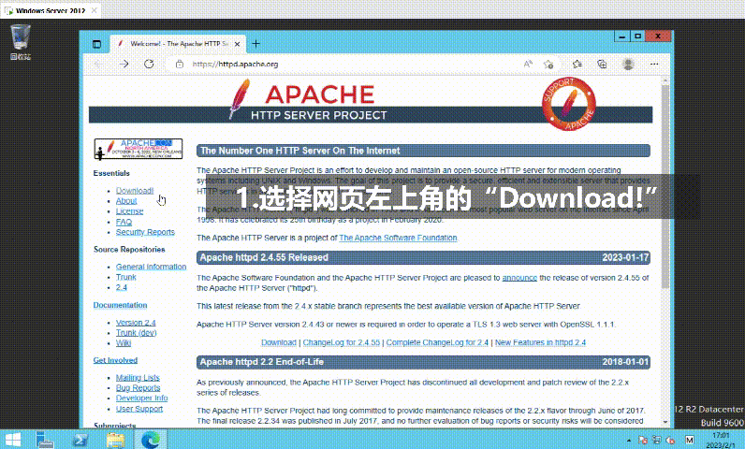Open the Version 2.4 documentation link
The image size is (745, 449).
136,323
